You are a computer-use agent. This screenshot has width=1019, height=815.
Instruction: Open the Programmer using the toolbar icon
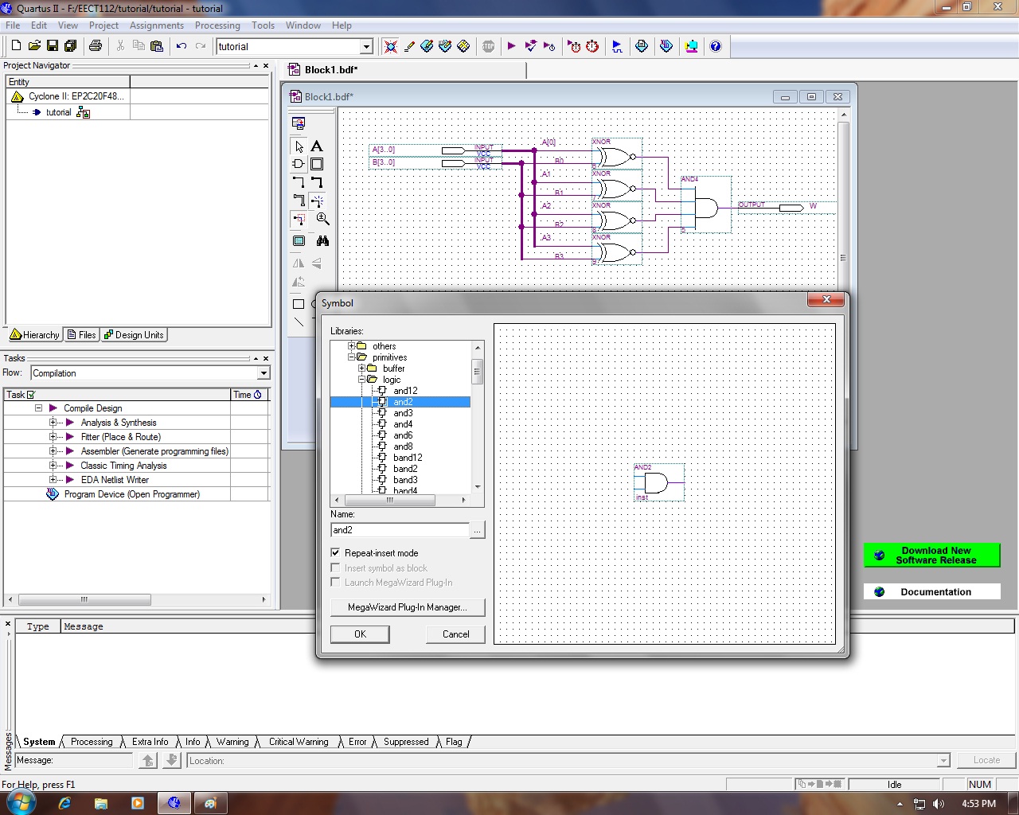pos(691,46)
